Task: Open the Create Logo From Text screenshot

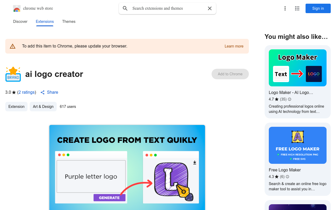Action: pyautogui.click(x=127, y=167)
